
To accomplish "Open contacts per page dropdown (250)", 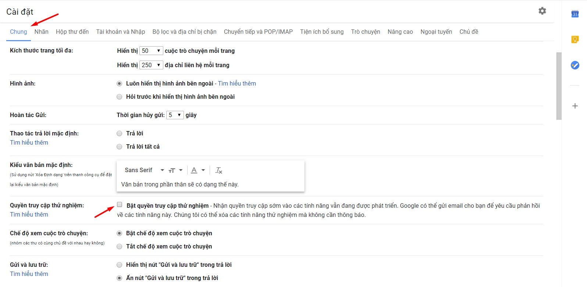I will pos(151,65).
